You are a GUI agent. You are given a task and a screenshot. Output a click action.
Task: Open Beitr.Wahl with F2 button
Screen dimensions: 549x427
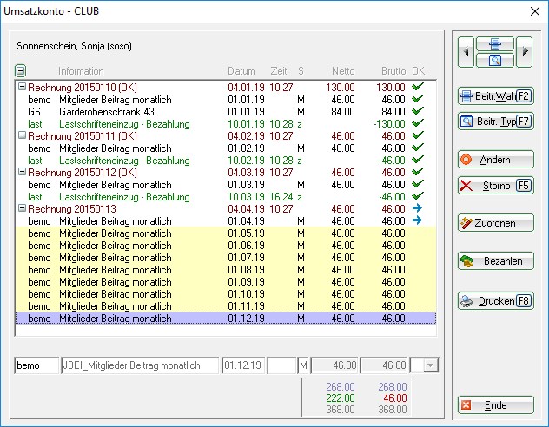click(495, 96)
